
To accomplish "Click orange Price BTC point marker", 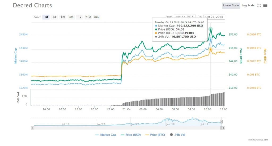I will (x=211, y=49).
